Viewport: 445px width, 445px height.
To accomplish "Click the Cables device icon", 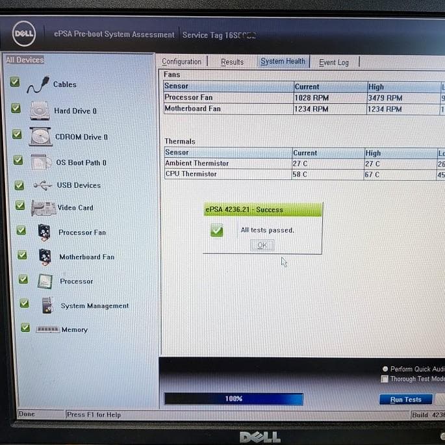I will (38, 84).
